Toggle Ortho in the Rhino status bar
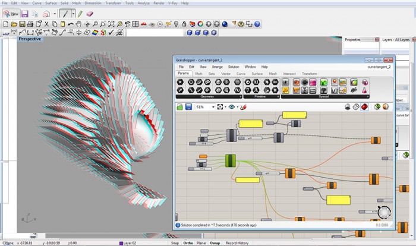The image size is (416, 246). pos(188,243)
